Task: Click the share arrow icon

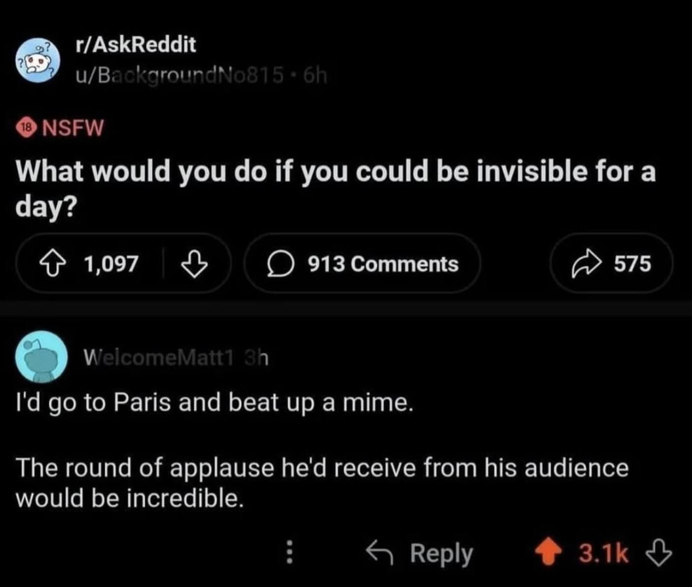Action: (x=584, y=264)
